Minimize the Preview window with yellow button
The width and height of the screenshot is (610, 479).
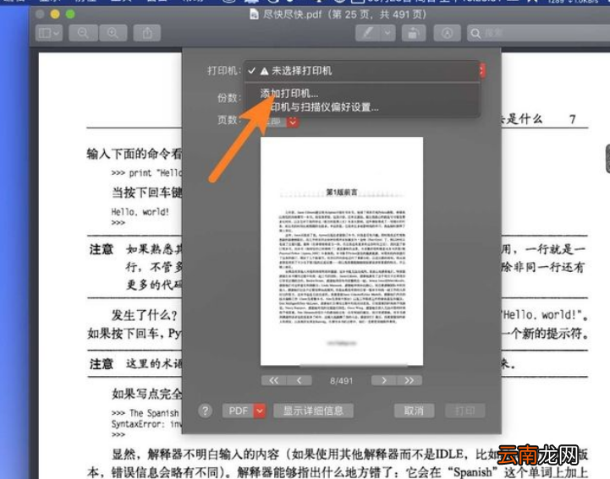coord(55,14)
